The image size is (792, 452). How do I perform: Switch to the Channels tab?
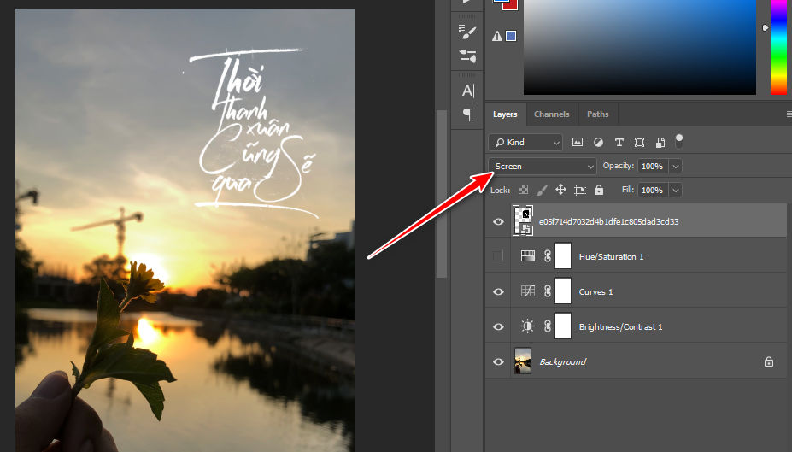click(552, 114)
